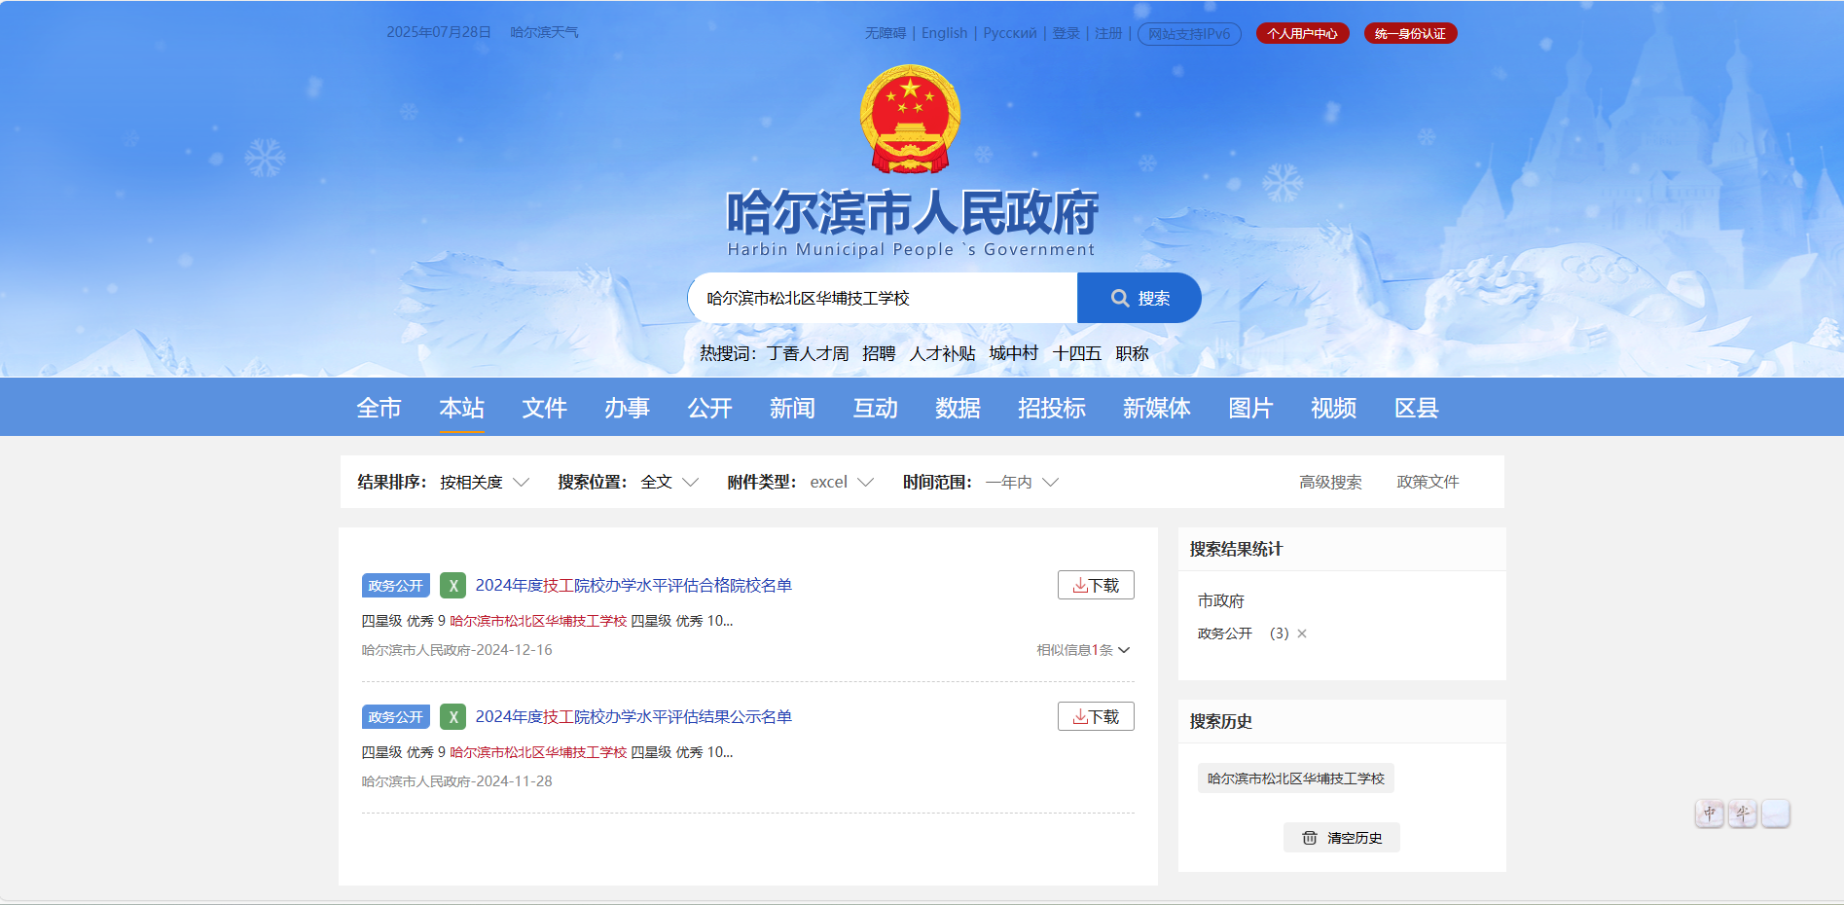Click the 半 half-width input-method icon
Screen dimensions: 1844x905
(x=1743, y=814)
